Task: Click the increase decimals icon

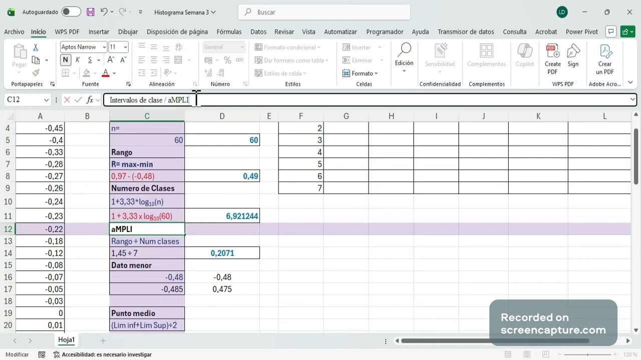Action: (208, 73)
